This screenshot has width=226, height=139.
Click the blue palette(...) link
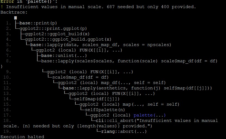coord(150,115)
